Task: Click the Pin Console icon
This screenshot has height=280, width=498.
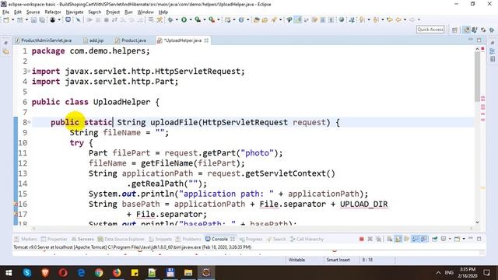Action: [434, 239]
